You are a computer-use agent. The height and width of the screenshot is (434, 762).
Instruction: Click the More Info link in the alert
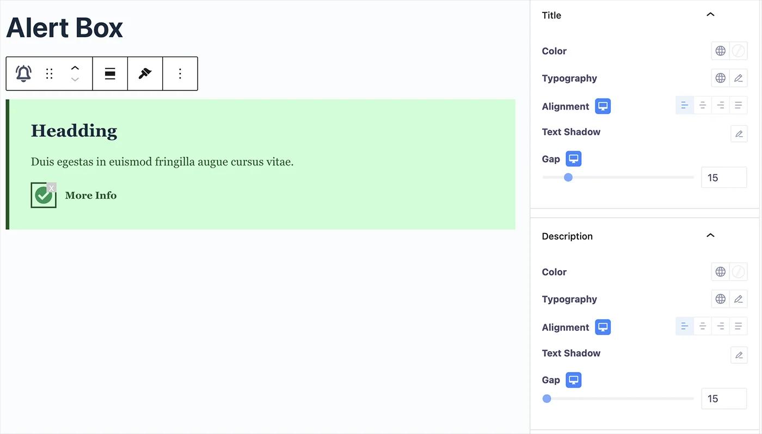click(x=90, y=195)
